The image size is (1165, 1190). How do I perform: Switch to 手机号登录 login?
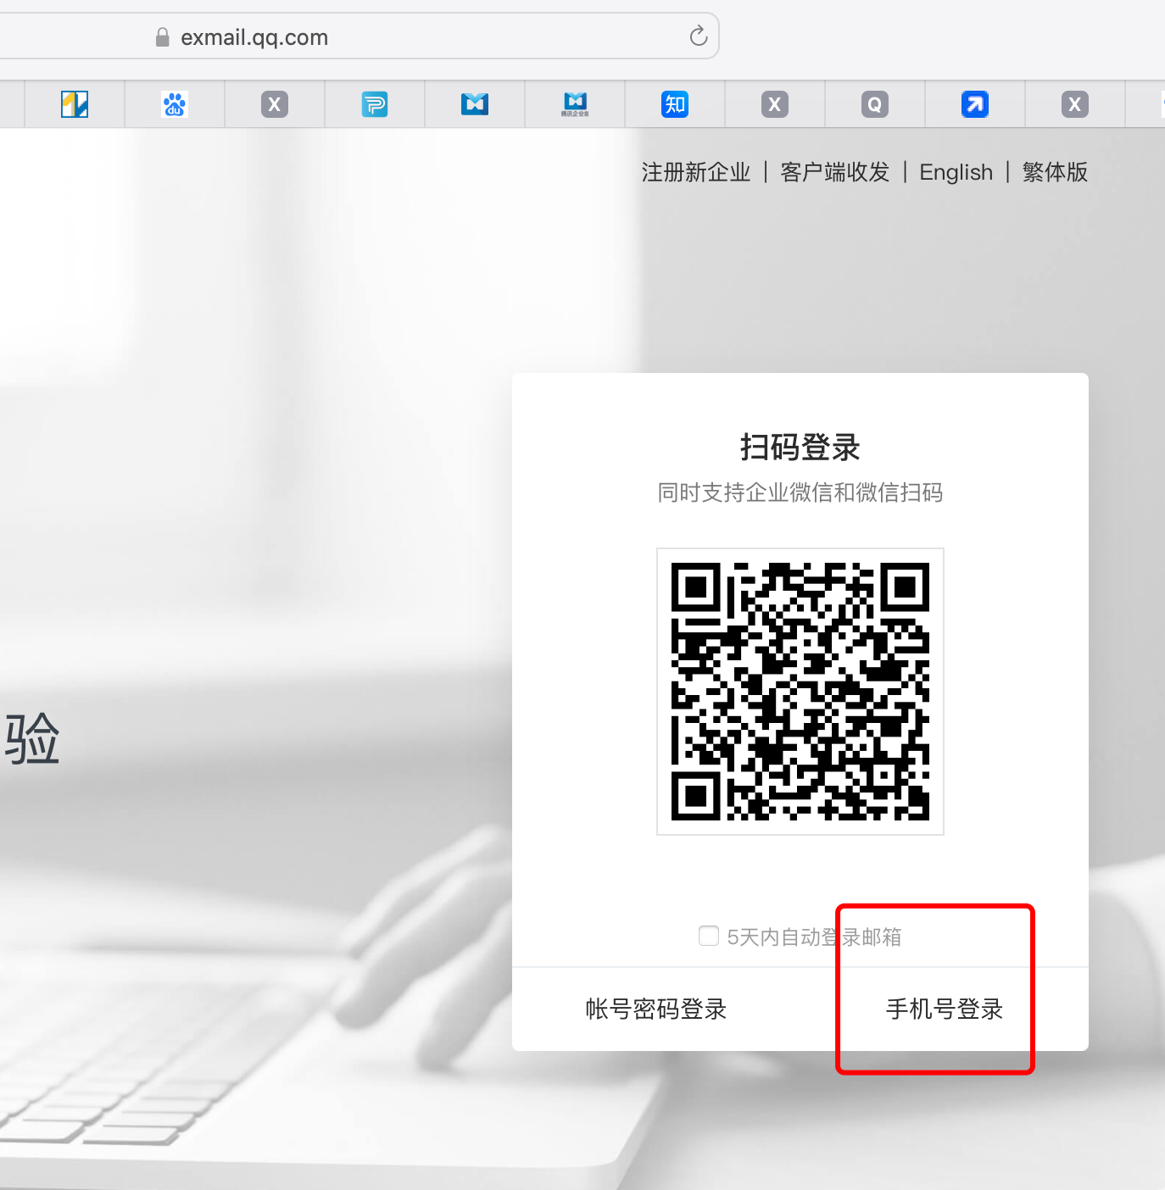(945, 1009)
